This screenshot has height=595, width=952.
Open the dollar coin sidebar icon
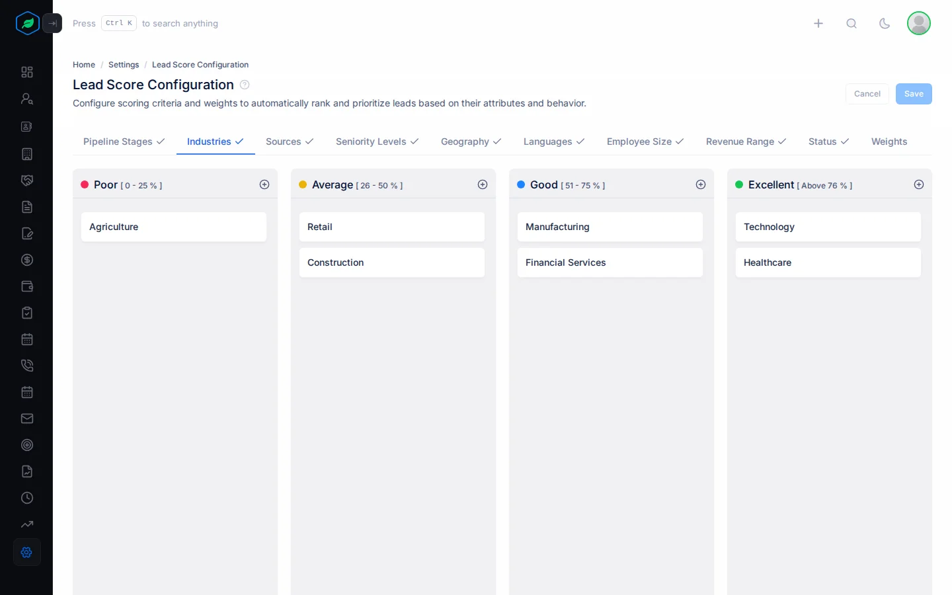pos(27,260)
